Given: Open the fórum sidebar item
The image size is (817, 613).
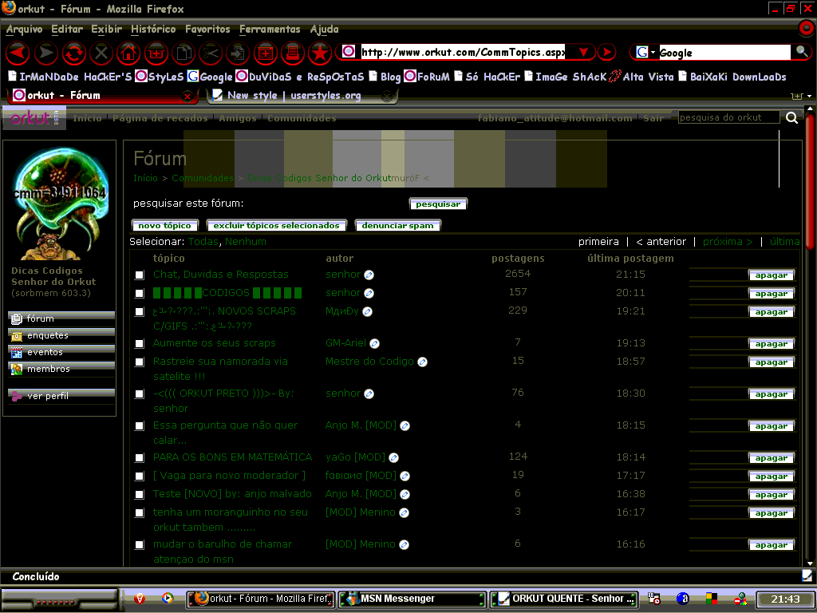Looking at the screenshot, I should pos(61,318).
